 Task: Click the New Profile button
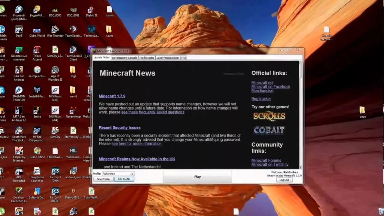pos(103,179)
